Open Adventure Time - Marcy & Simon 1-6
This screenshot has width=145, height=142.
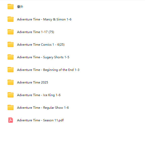click(x=44, y=19)
